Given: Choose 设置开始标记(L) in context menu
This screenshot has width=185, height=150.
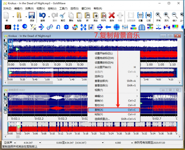Looking at the screenshot, I should (x=114, y=53).
